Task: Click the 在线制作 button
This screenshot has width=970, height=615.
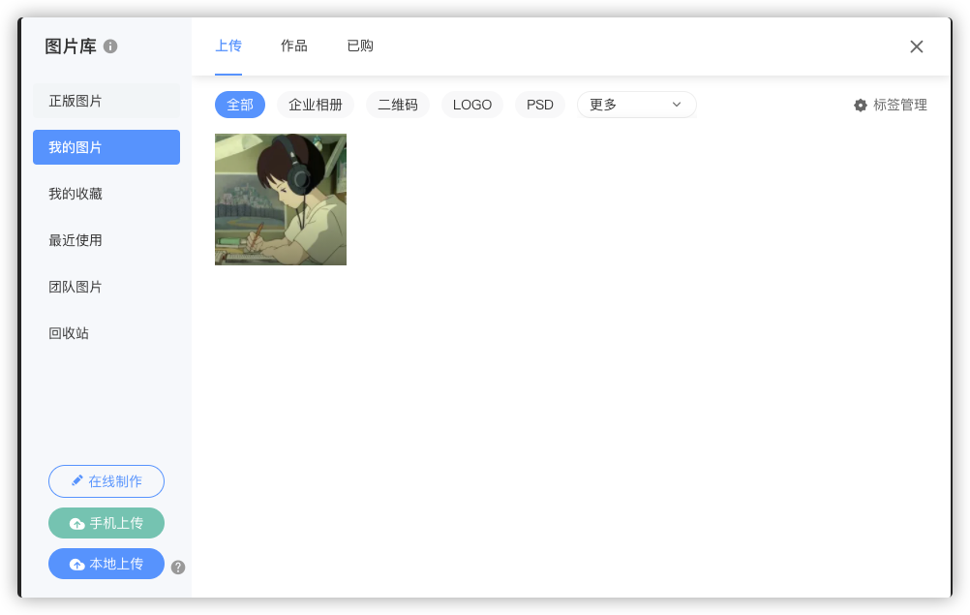Action: (106, 481)
